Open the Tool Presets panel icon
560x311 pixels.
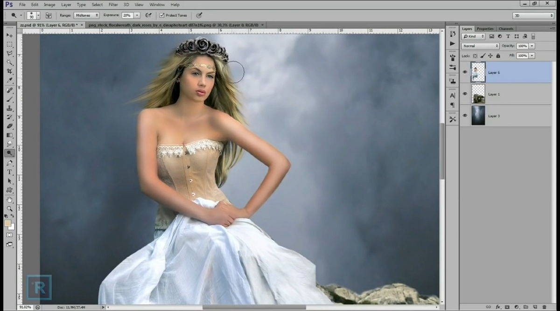(452, 119)
